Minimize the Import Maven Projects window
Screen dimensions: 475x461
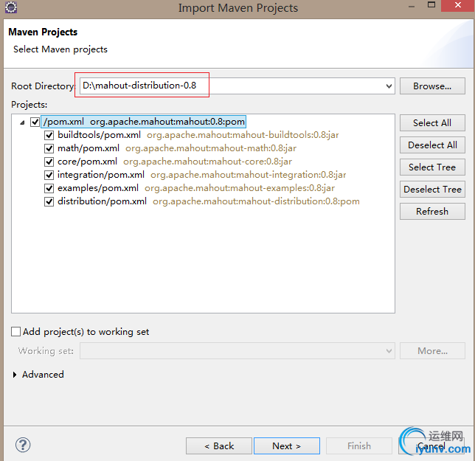coord(411,7)
